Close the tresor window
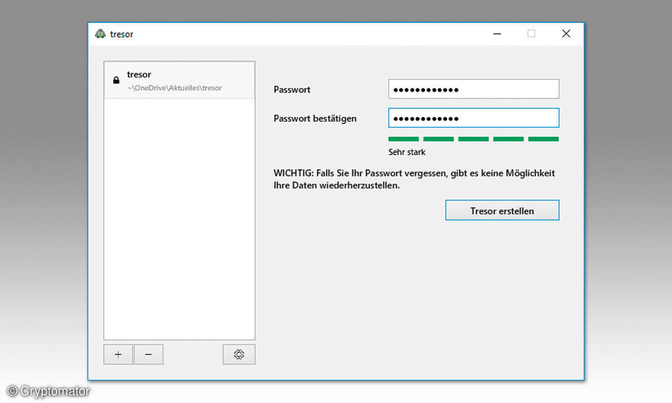This screenshot has width=672, height=403. tap(566, 34)
